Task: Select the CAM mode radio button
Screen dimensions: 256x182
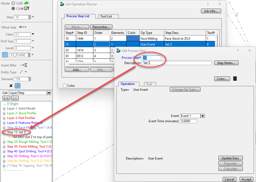Action: click(x=13, y=8)
